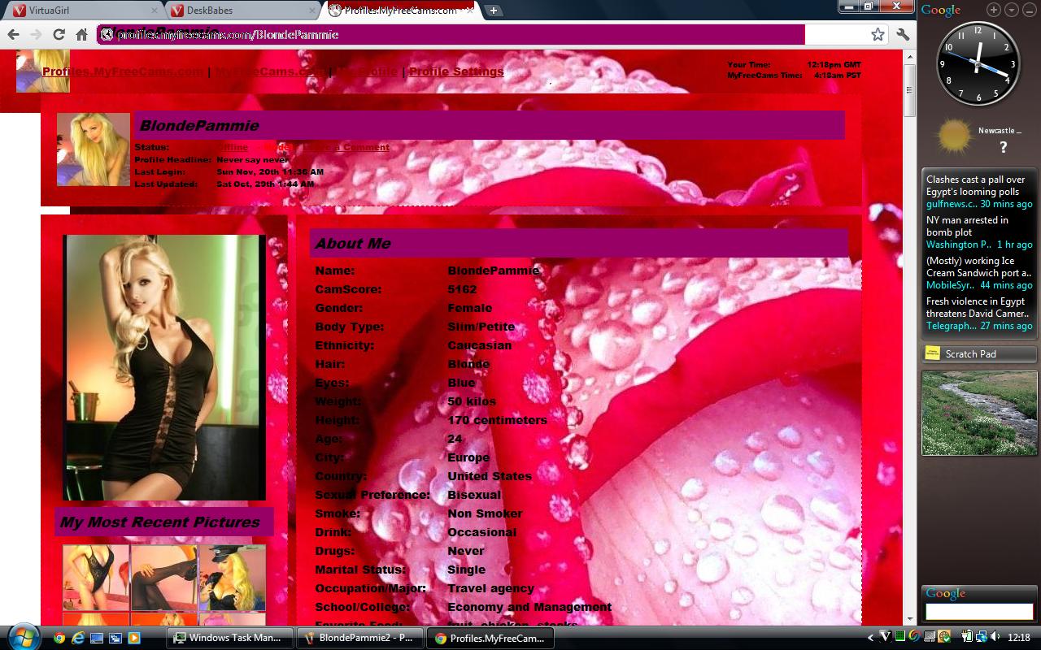Launch Chrome from the quick launch
The height and width of the screenshot is (650, 1041).
[x=59, y=638]
